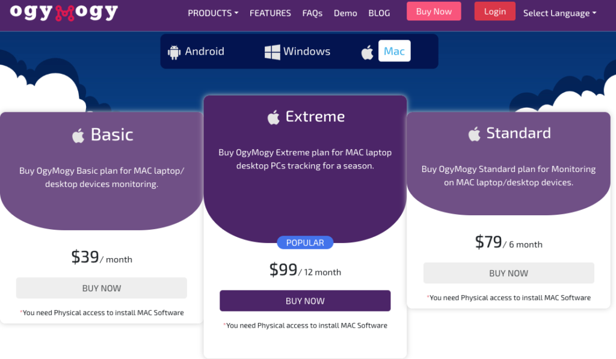Screen dimensions: 616x359
Task: Buy the Extreme $99 plan
Action: (305, 301)
